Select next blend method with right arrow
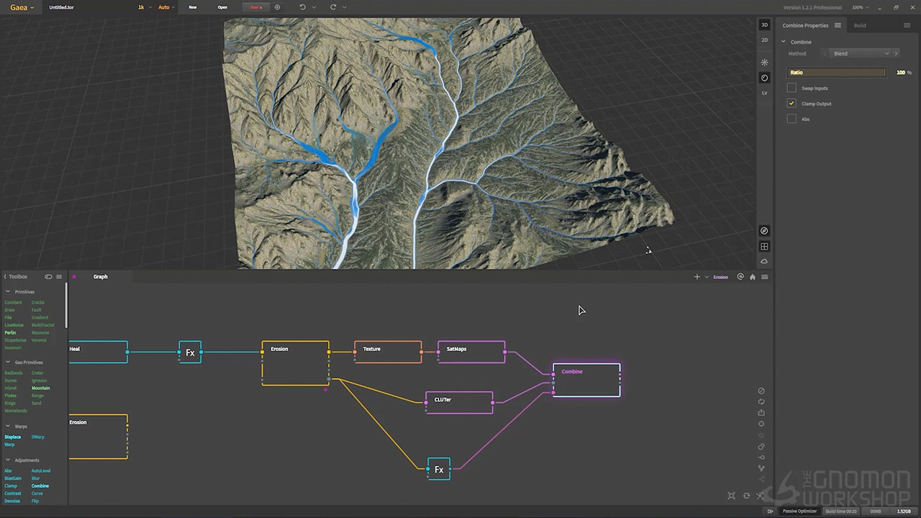 [896, 53]
